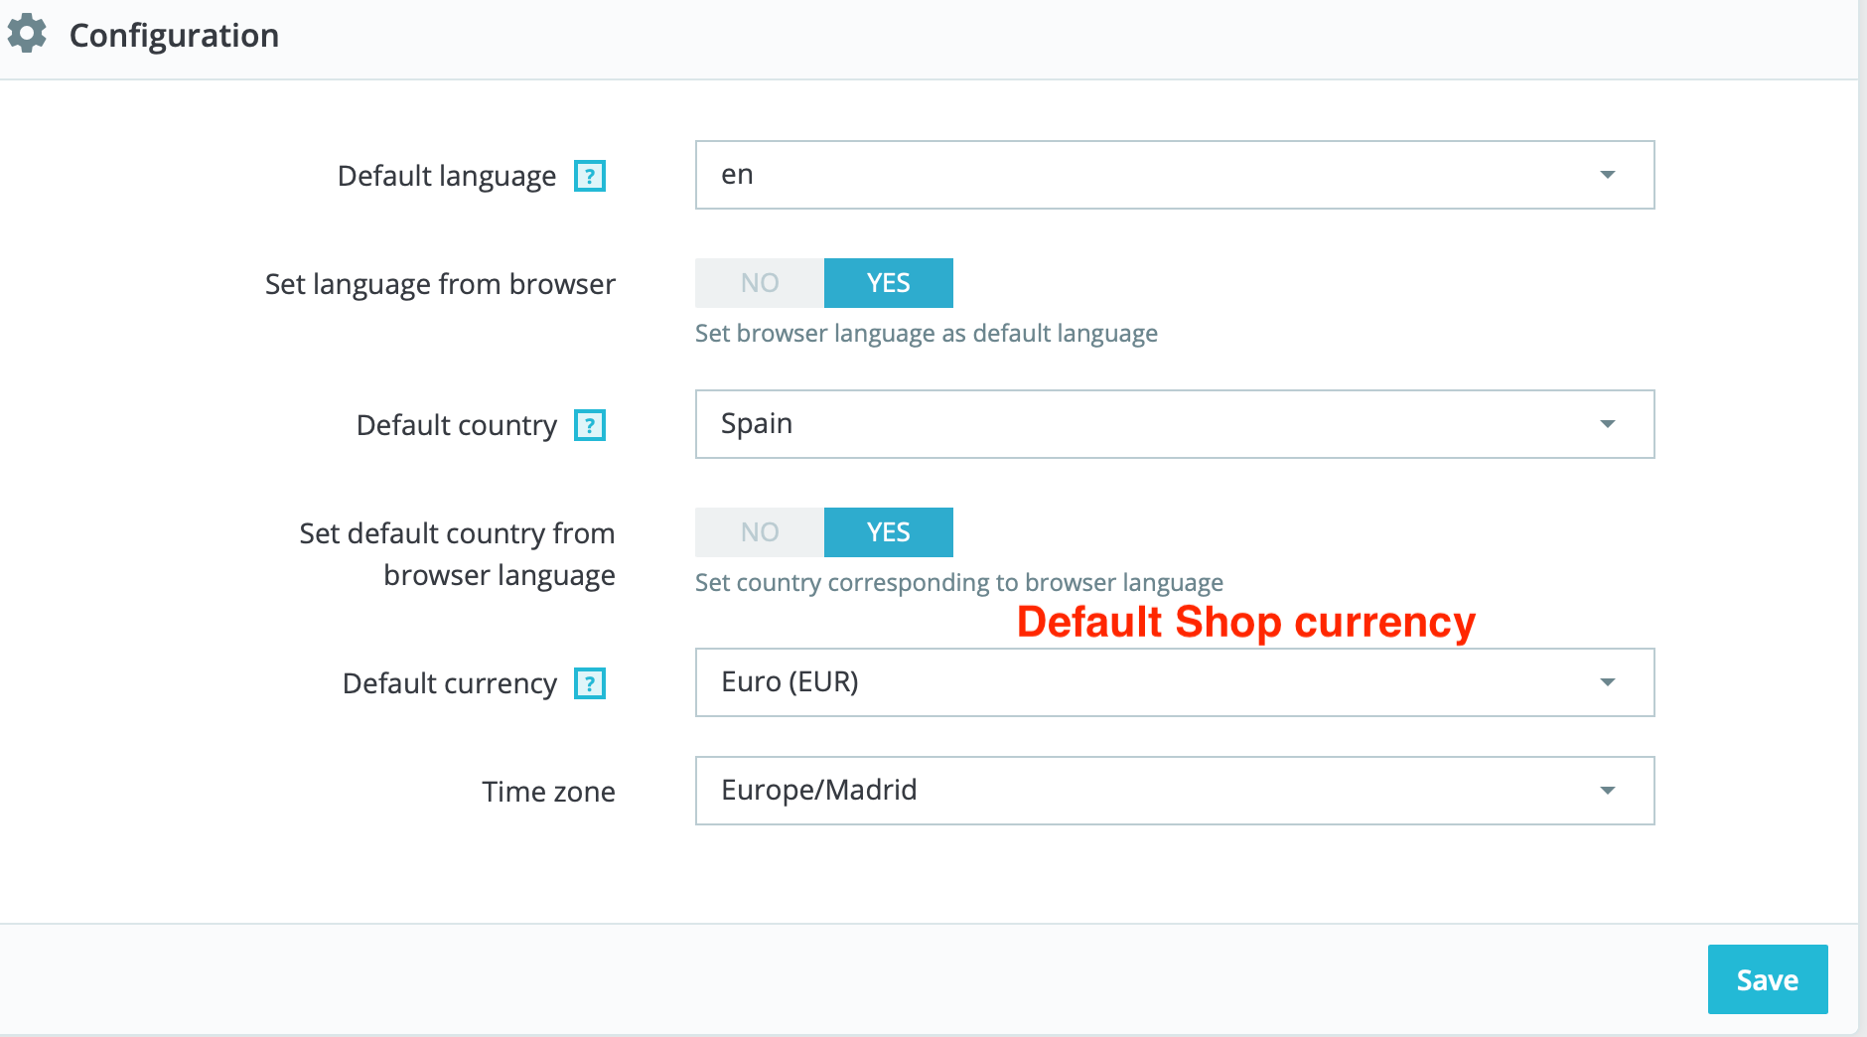
Task: Set language from browser to NO
Action: coord(760,283)
